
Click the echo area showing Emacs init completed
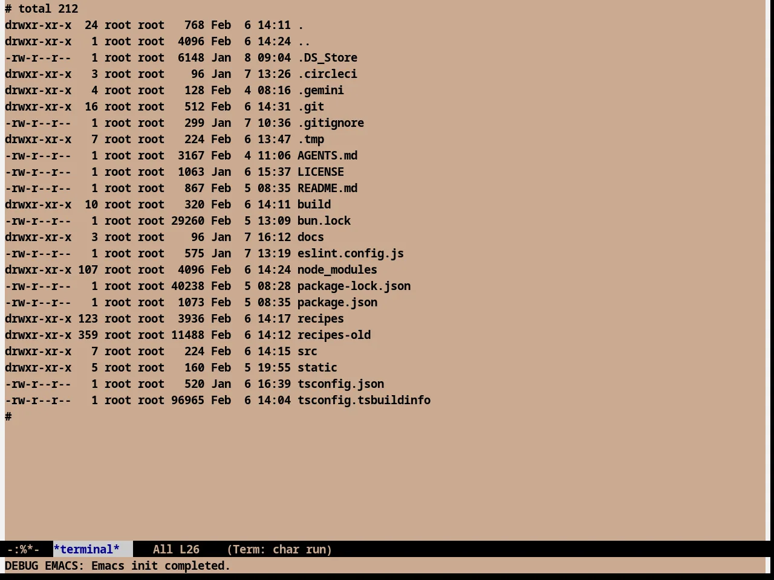118,565
